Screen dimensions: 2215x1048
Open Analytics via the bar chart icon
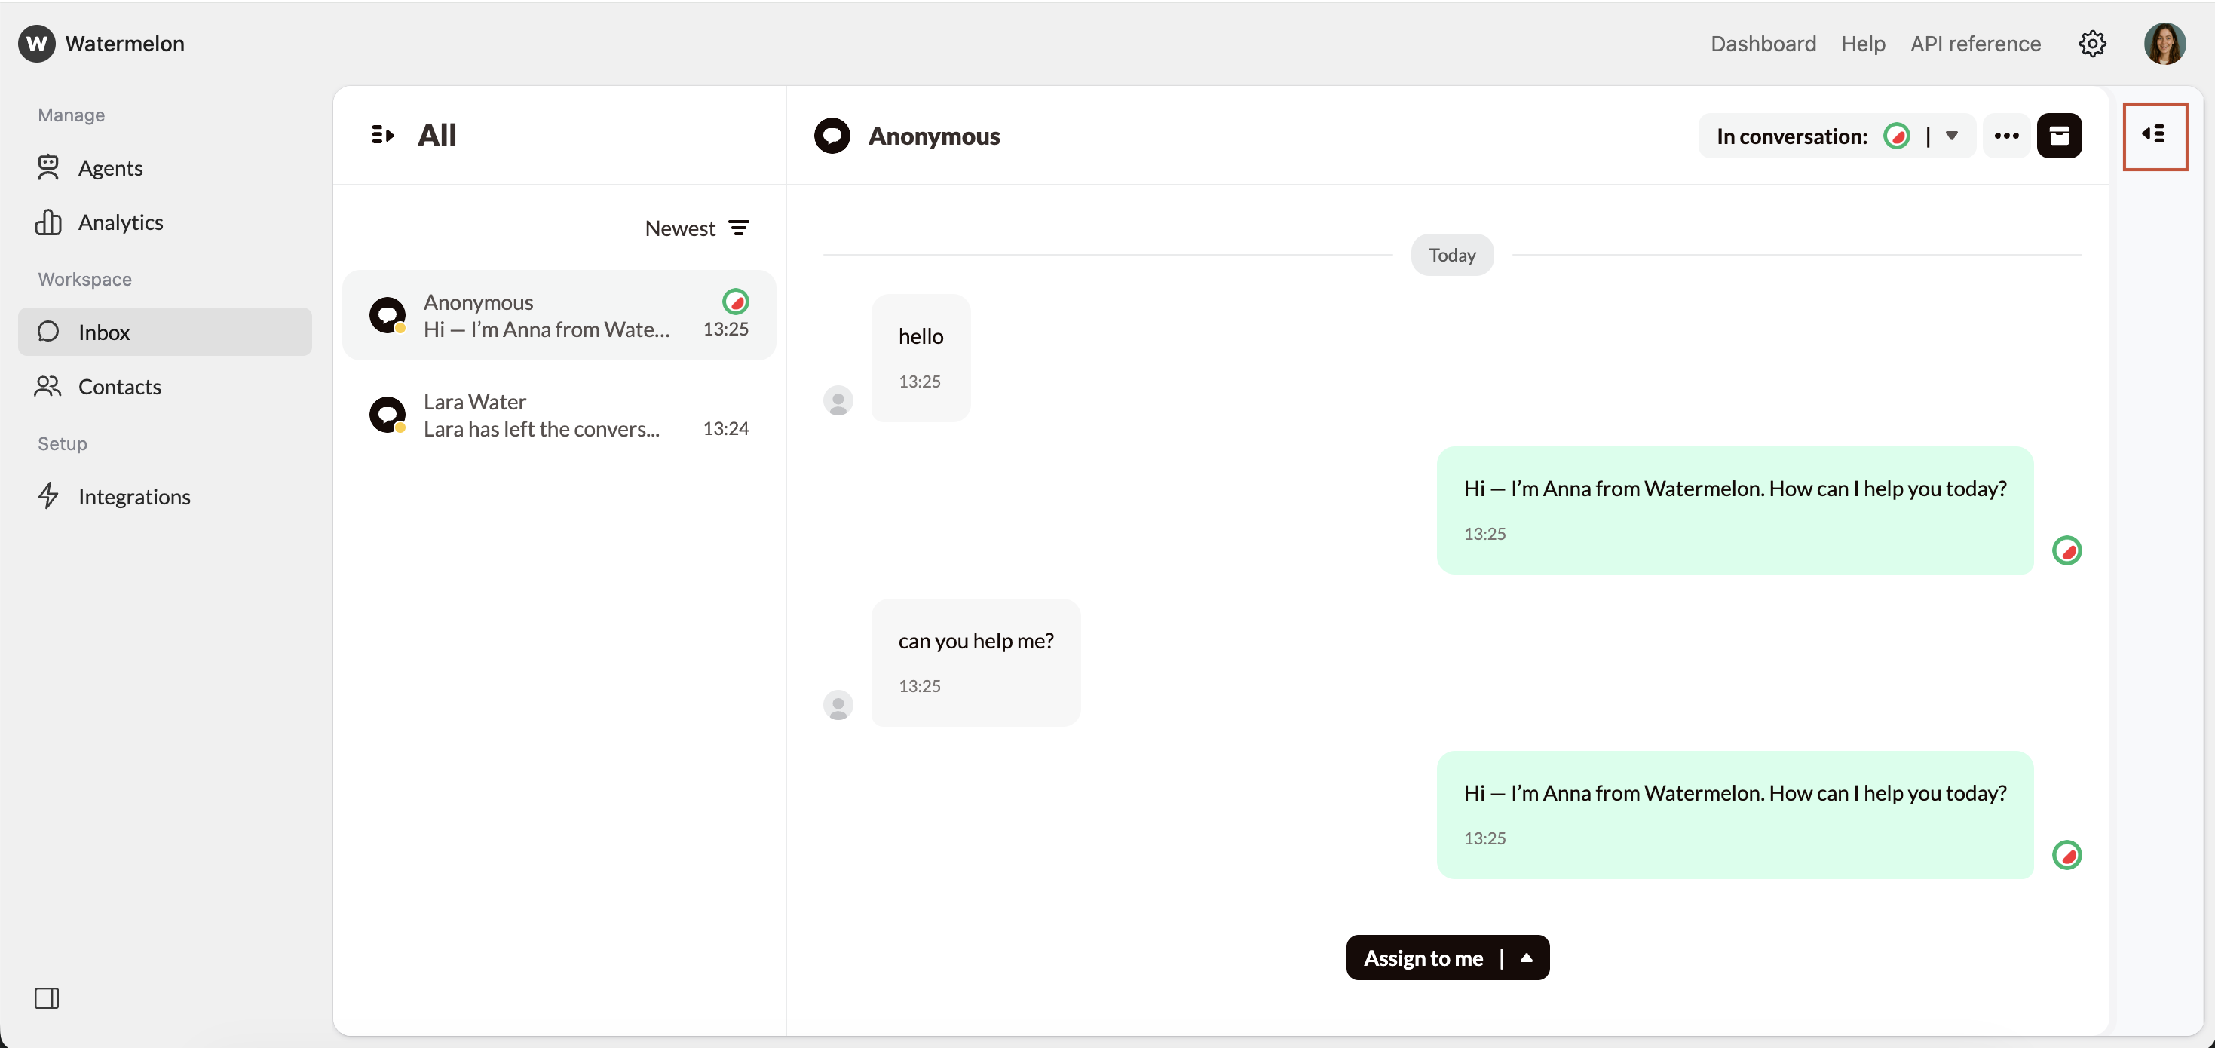pos(49,222)
